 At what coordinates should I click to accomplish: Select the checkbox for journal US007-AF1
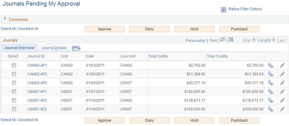tap(14, 92)
